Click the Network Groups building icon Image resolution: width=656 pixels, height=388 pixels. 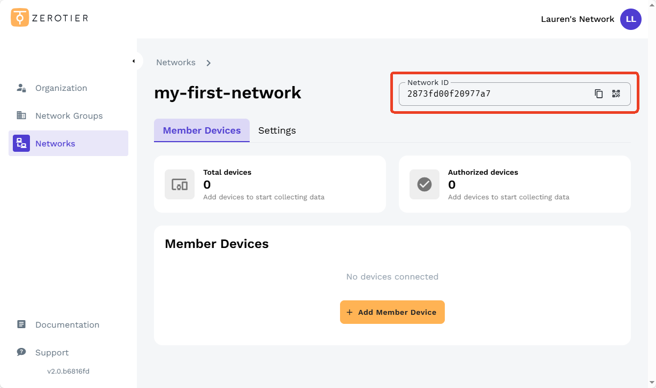tap(21, 115)
